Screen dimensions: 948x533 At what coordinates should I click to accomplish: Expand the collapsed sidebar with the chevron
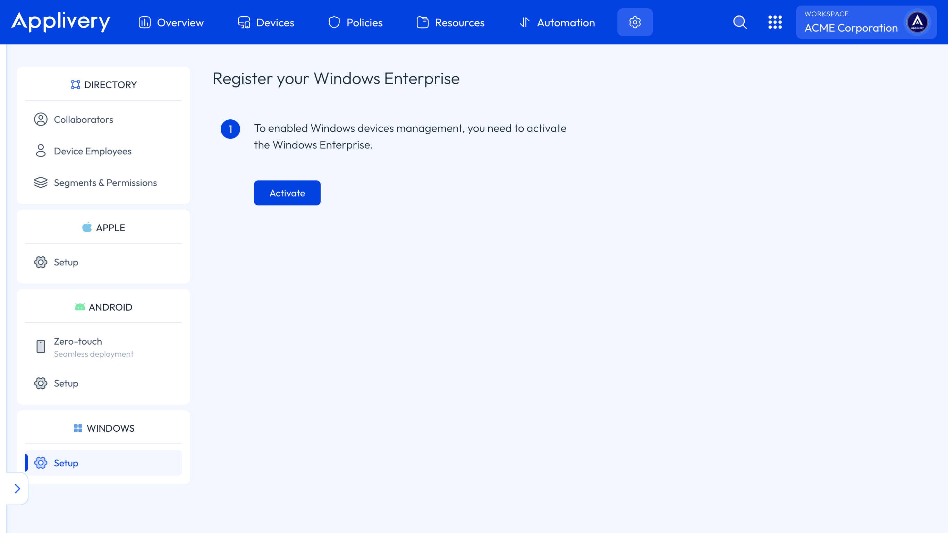17,489
